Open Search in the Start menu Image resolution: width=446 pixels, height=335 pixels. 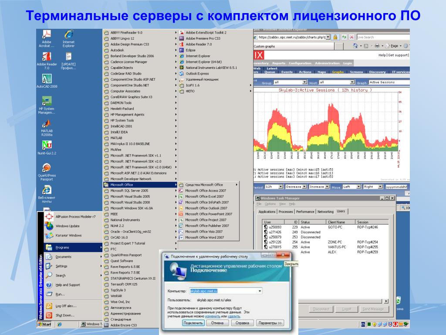[73, 276]
